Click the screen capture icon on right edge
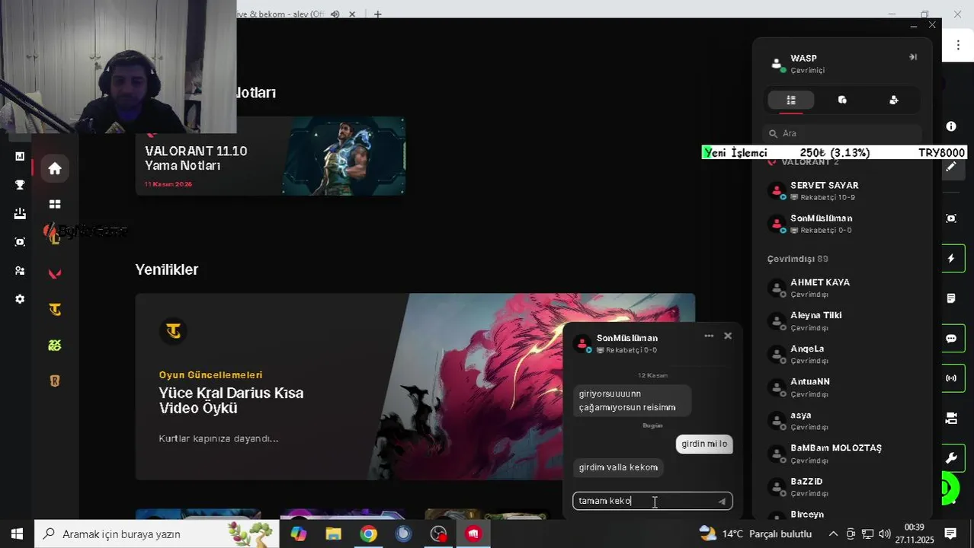974x548 pixels. coord(951,218)
